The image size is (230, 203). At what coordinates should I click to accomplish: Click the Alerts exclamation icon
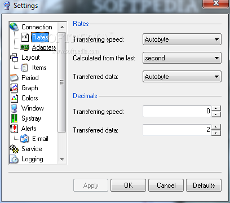pos(14,129)
